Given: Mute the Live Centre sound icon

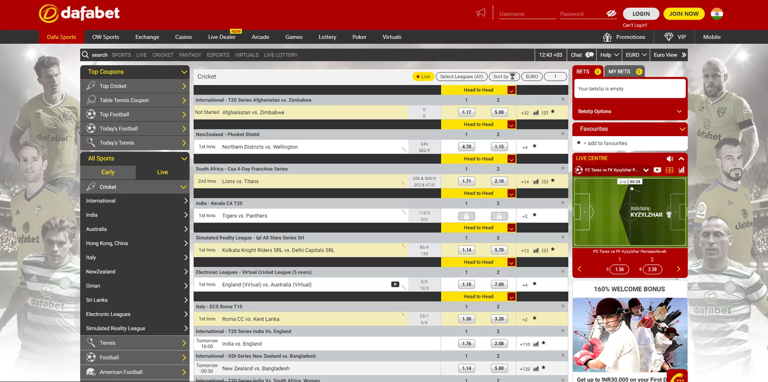Looking at the screenshot, I should tap(670, 159).
